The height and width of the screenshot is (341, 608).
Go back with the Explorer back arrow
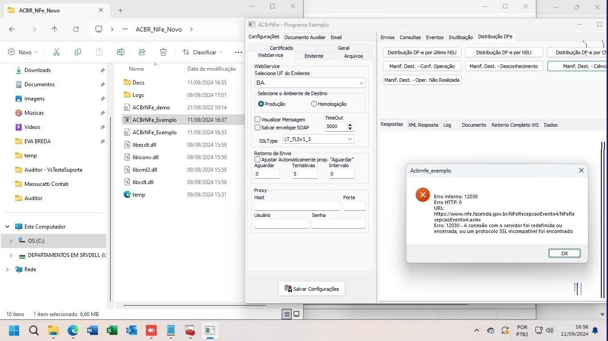pos(12,29)
